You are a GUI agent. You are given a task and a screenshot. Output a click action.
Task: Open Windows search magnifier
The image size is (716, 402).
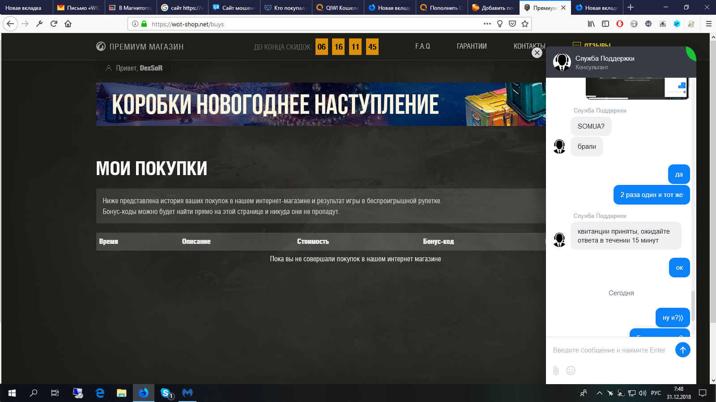(x=34, y=393)
